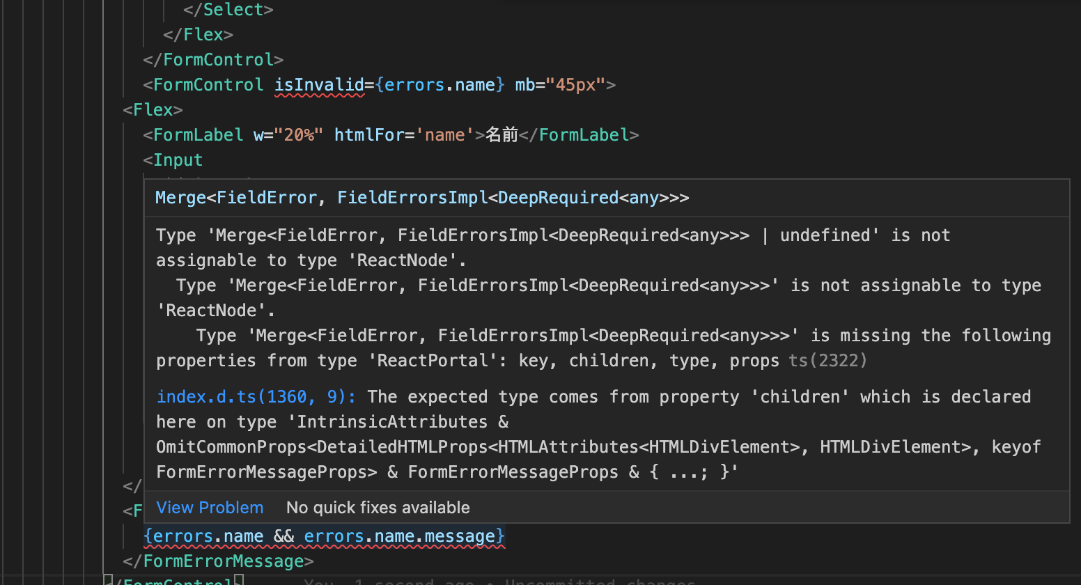Click the ts(2322) error code

pos(828,361)
